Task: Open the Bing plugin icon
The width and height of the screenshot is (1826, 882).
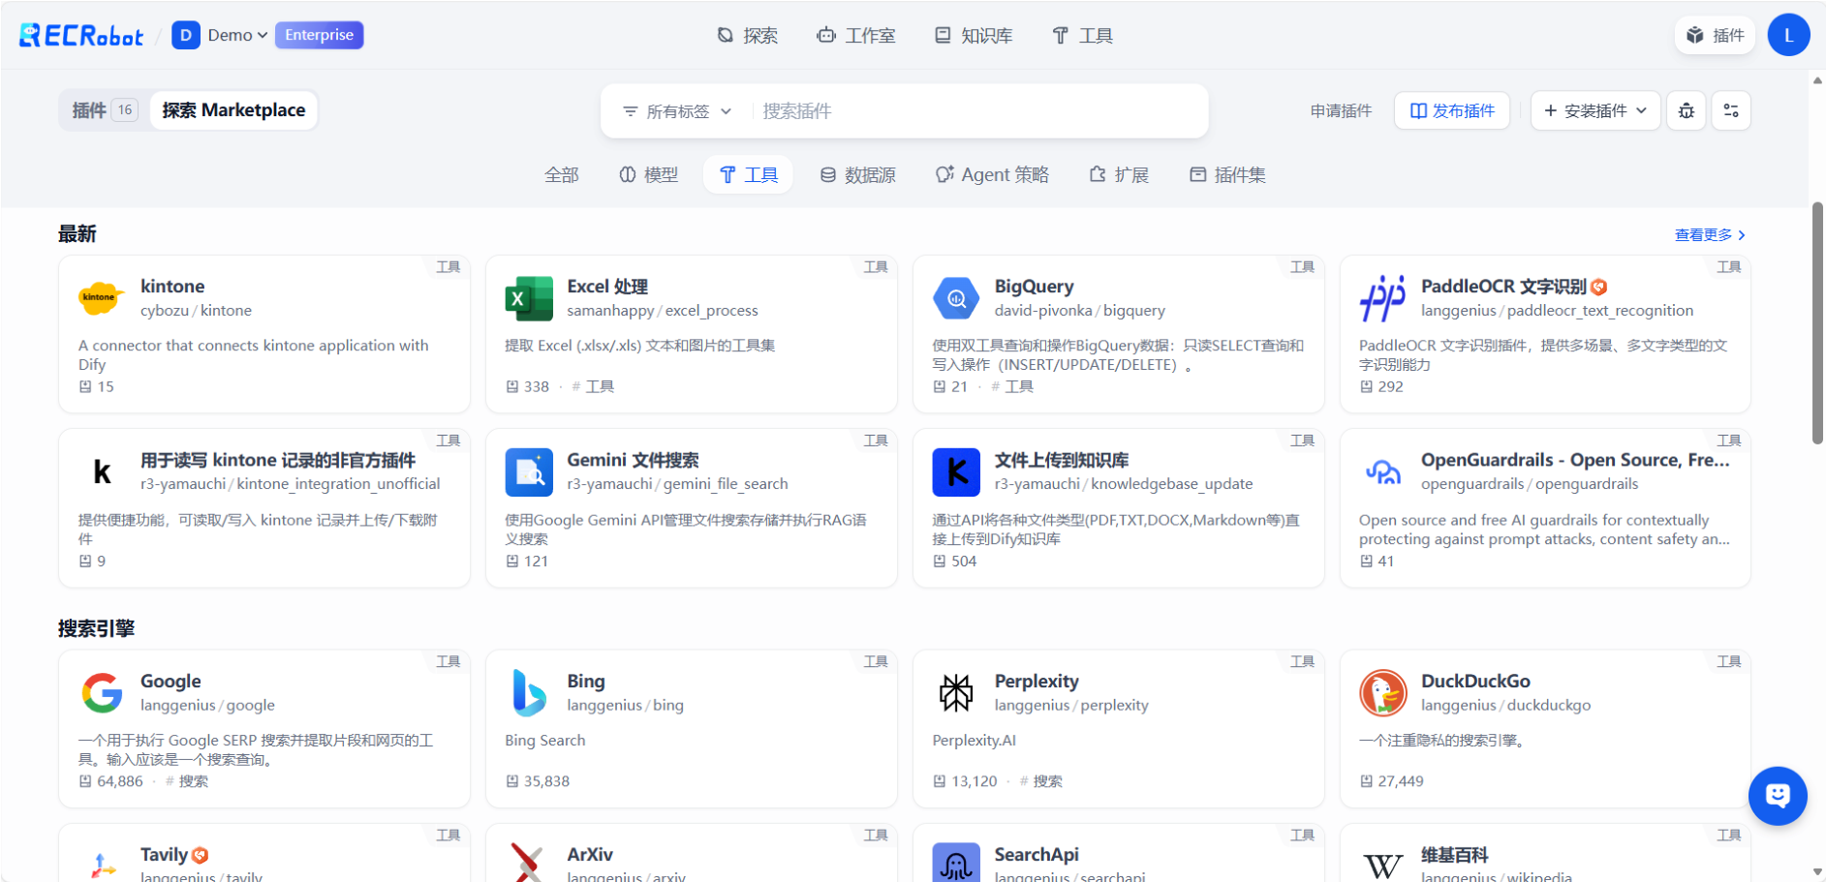Action: pos(529,692)
